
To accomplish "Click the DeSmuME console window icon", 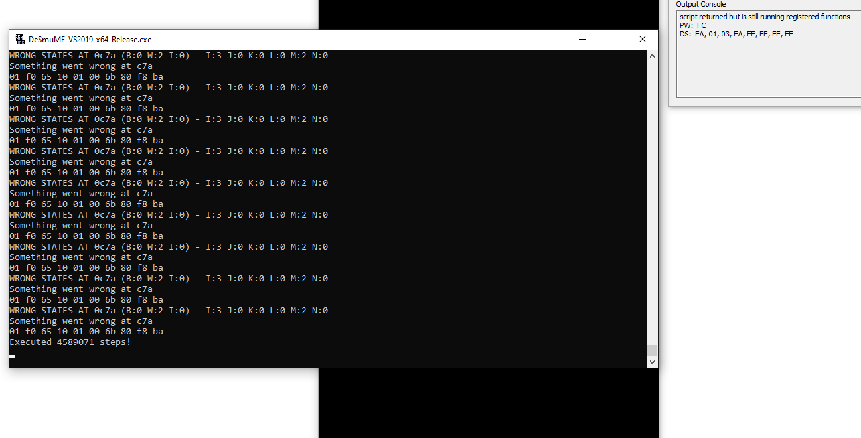I will (19, 39).
